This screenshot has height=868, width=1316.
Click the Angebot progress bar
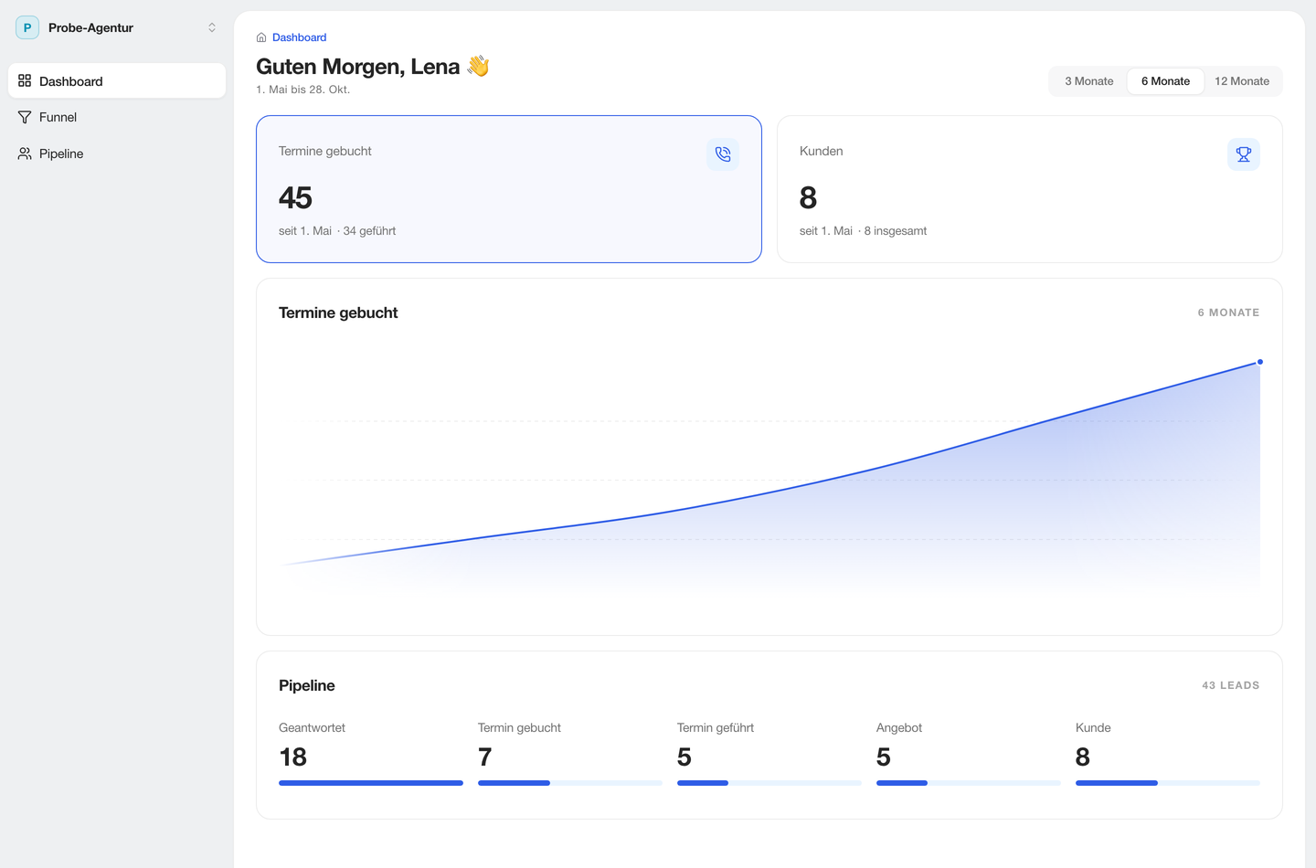969,783
